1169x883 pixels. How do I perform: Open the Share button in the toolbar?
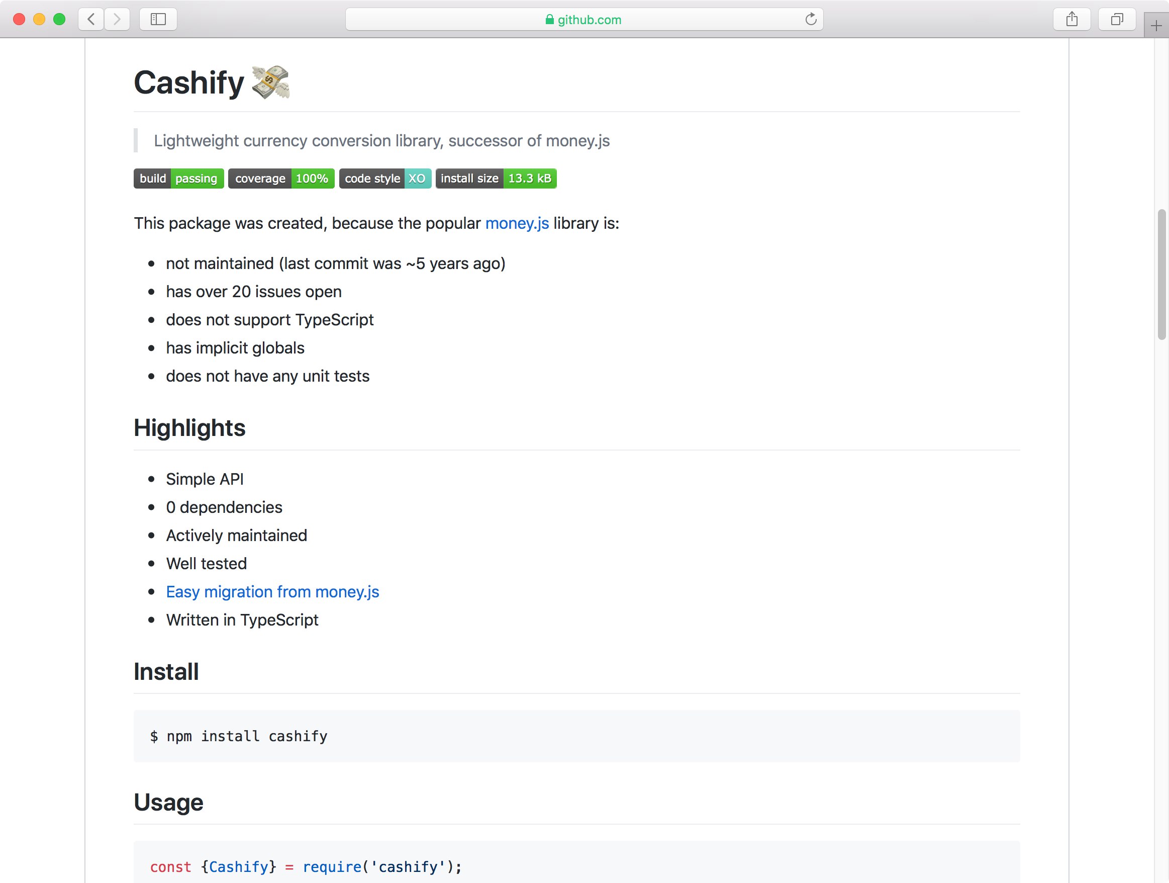(1072, 20)
